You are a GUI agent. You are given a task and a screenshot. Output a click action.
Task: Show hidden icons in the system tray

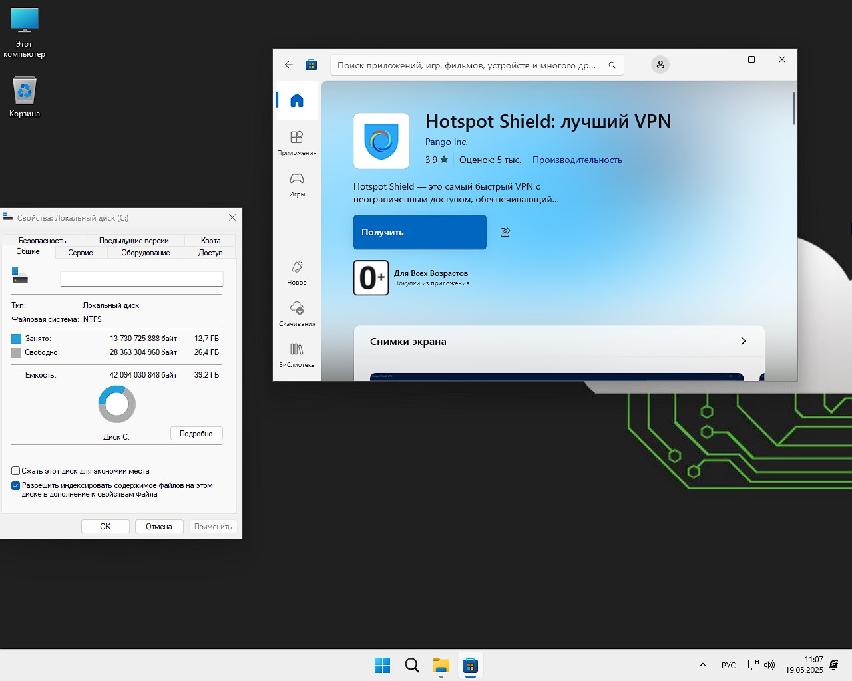702,665
